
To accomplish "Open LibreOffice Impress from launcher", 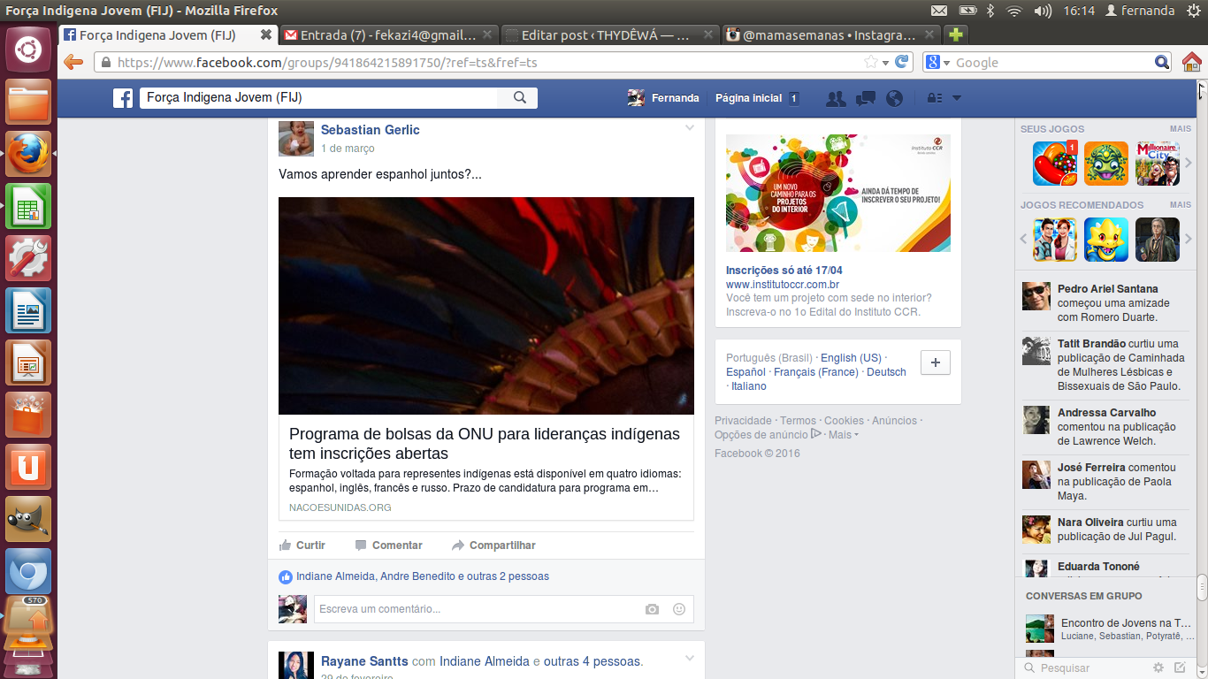I will [28, 362].
